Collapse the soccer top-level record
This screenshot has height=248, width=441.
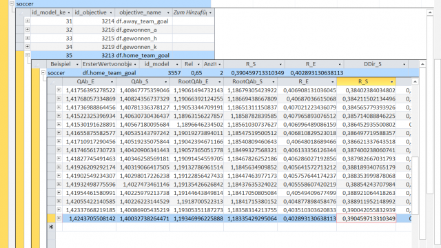tap(12, 3)
